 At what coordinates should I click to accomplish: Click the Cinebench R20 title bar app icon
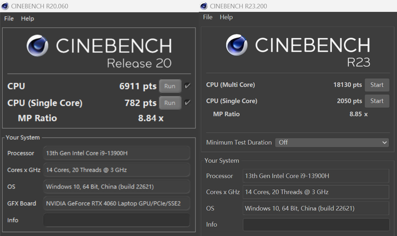point(5,6)
